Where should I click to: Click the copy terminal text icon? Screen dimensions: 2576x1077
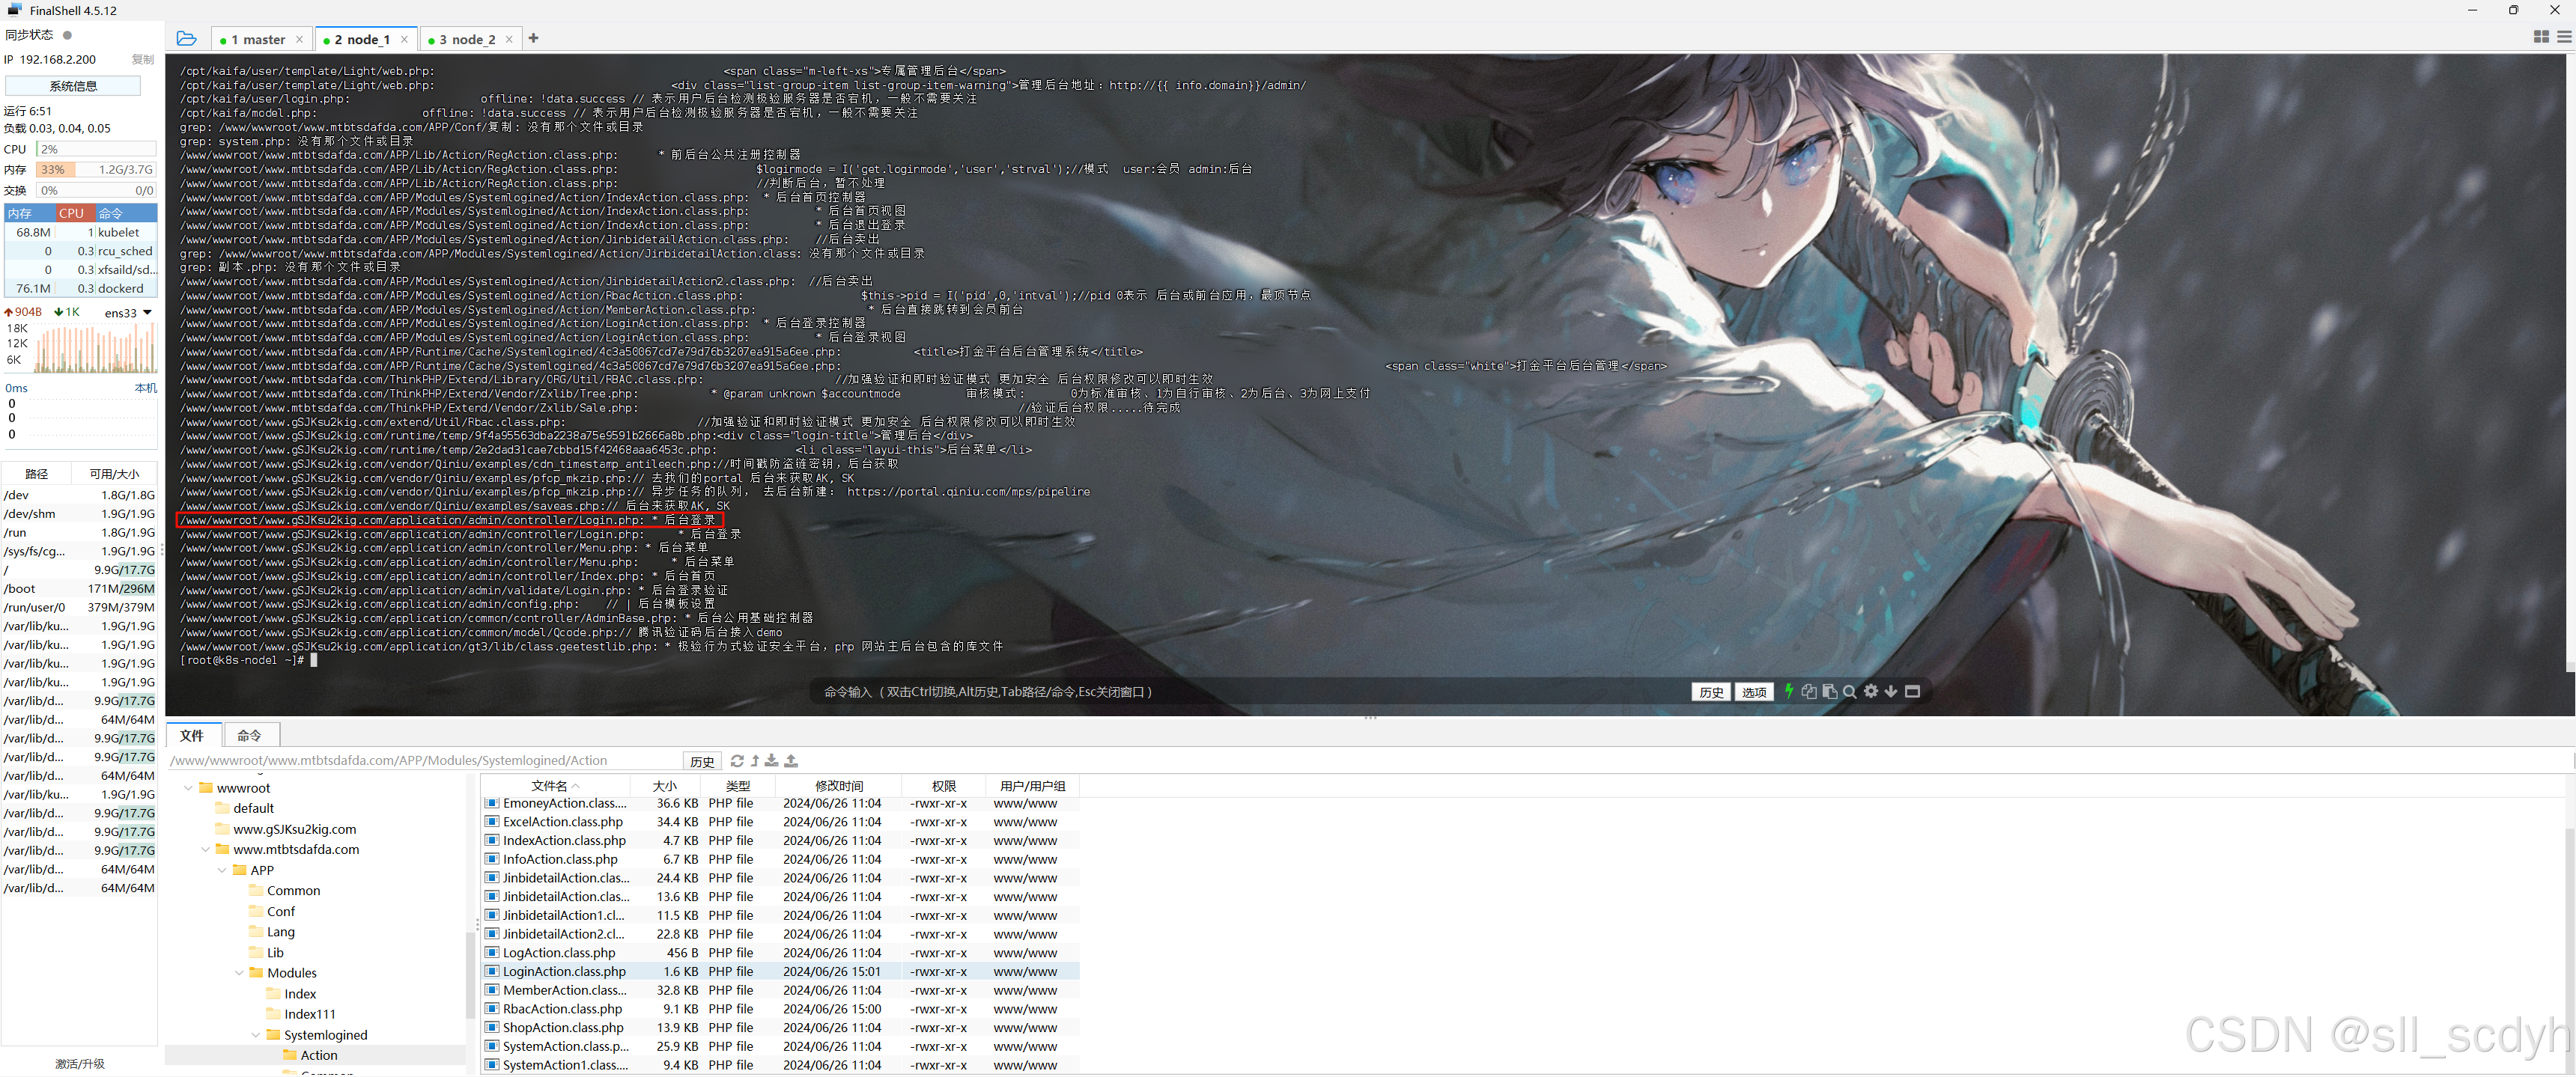pyautogui.click(x=1809, y=692)
